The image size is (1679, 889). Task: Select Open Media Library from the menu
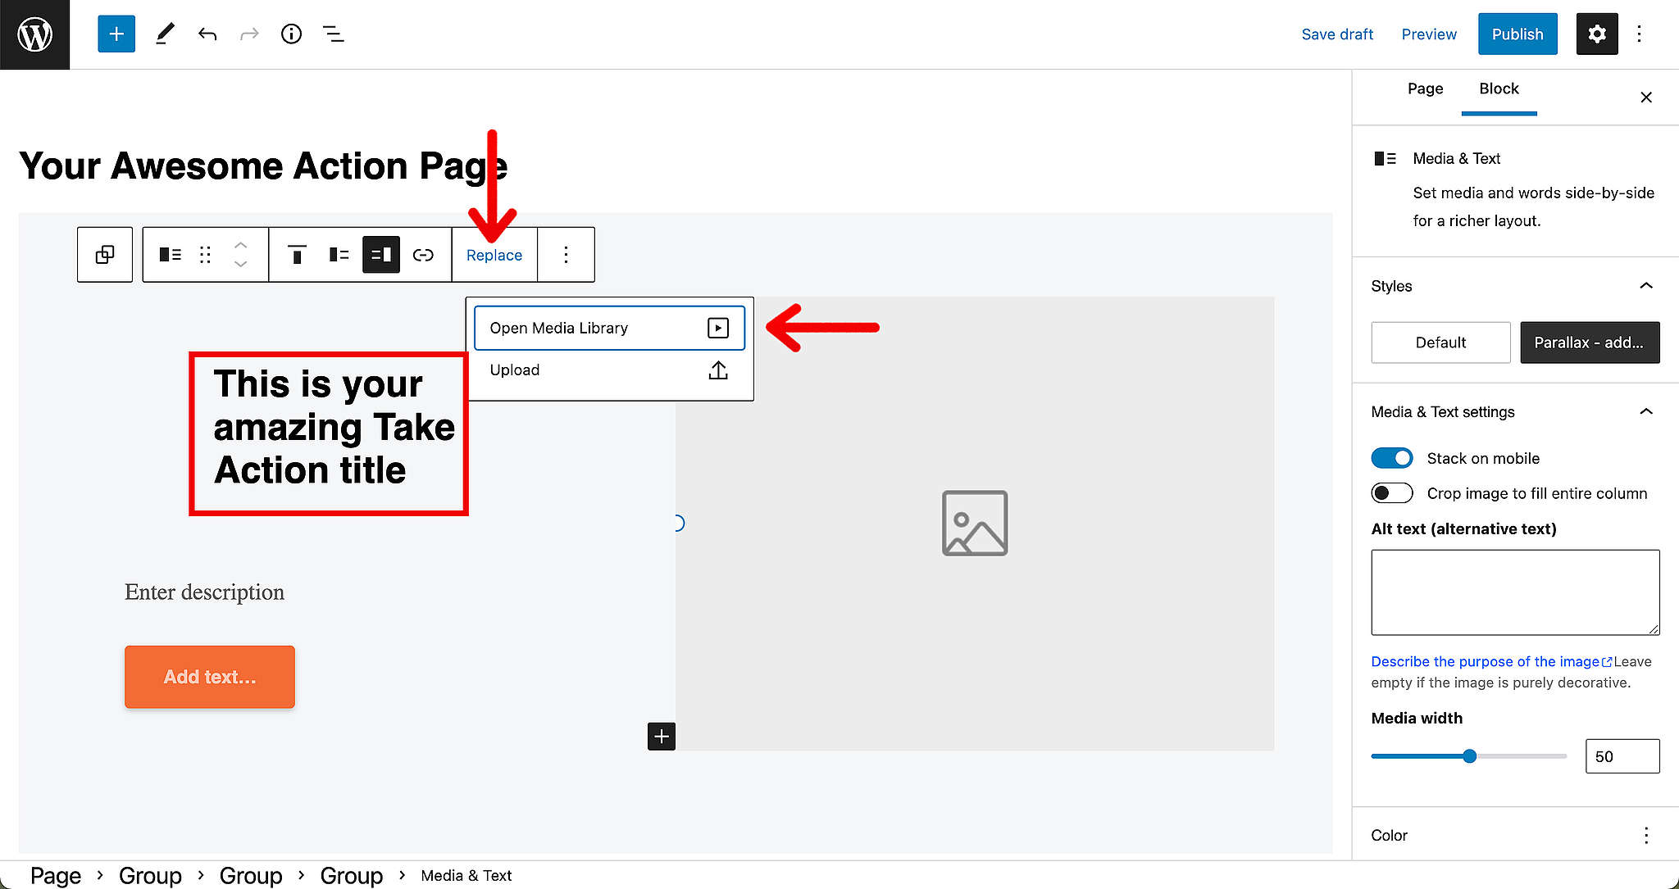[x=608, y=327]
